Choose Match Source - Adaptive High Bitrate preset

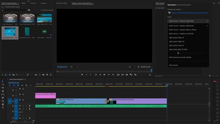[x=188, y=26]
